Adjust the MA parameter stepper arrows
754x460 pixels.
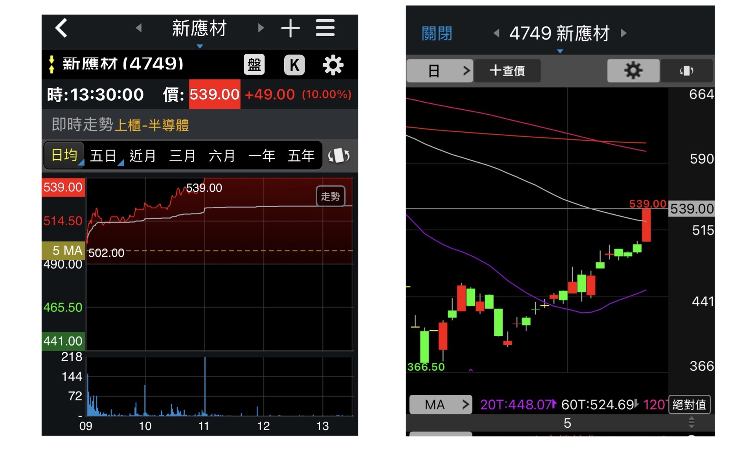[x=691, y=423]
